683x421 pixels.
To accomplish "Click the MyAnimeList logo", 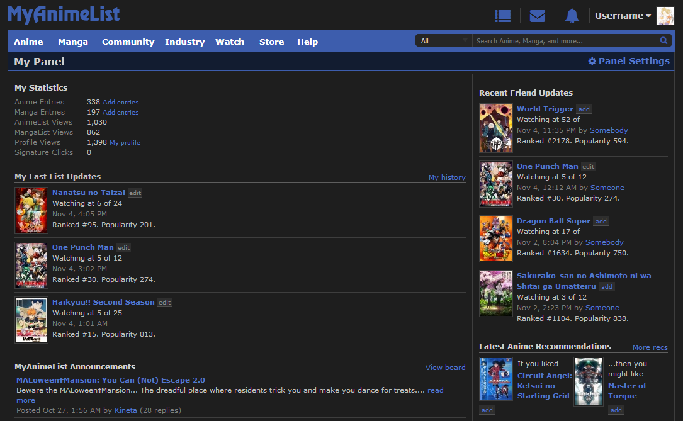I will coord(63,14).
